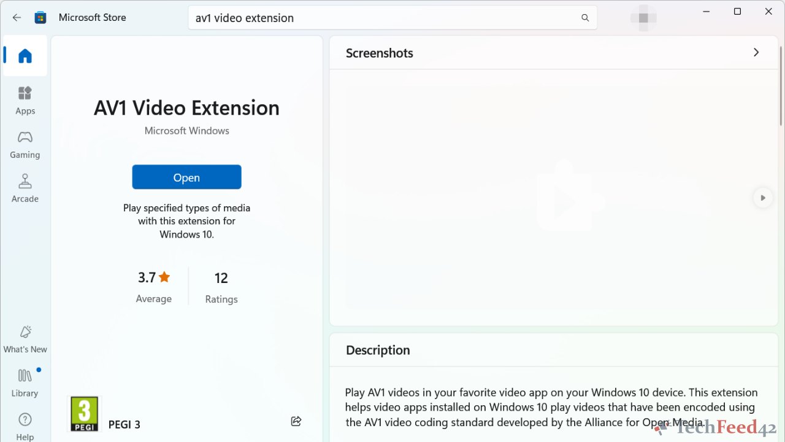Expand the Screenshots section chevron

pos(756,53)
